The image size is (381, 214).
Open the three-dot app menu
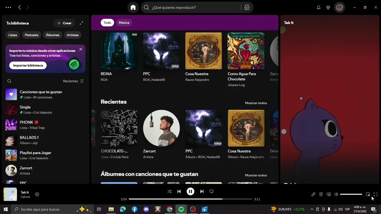pyautogui.click(x=8, y=7)
